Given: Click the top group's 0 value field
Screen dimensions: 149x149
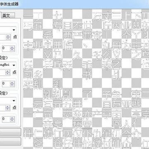Looking at the screenshot, I should click(6, 48).
